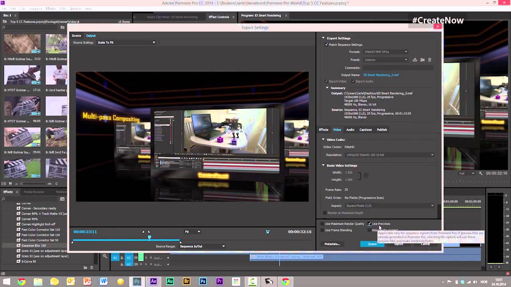511x287 pixels.
Task: Open After Effects from the taskbar
Action: point(153,281)
